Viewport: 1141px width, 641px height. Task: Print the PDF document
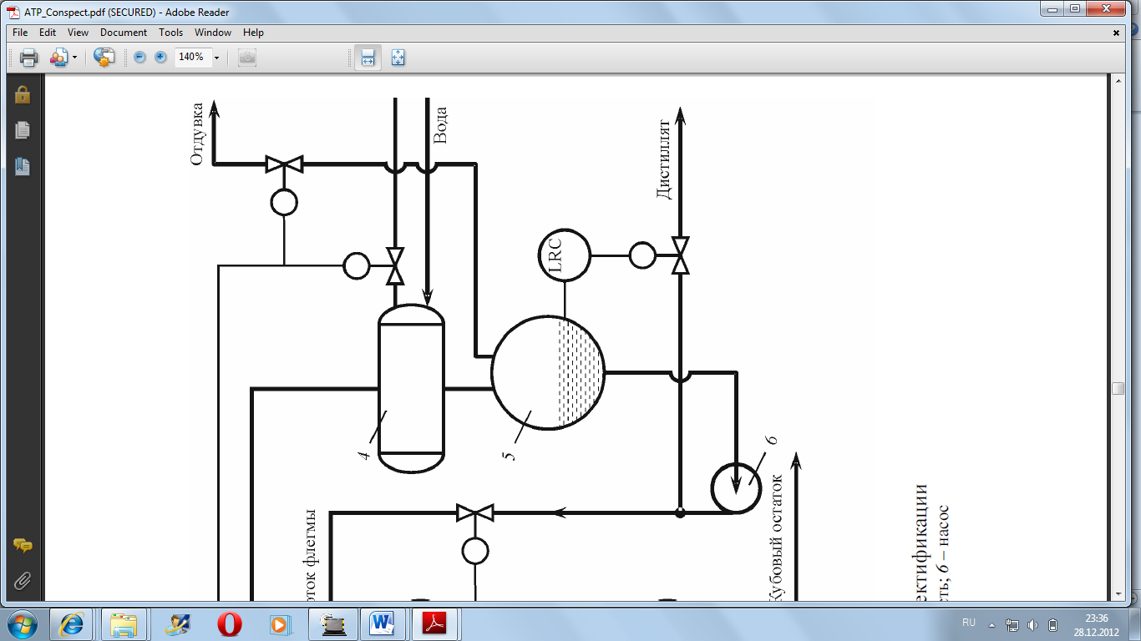click(28, 58)
